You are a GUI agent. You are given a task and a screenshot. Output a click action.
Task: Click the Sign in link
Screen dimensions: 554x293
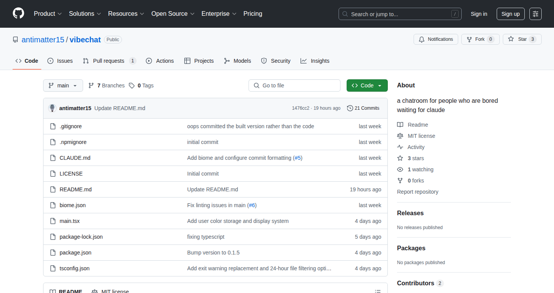pyautogui.click(x=479, y=14)
